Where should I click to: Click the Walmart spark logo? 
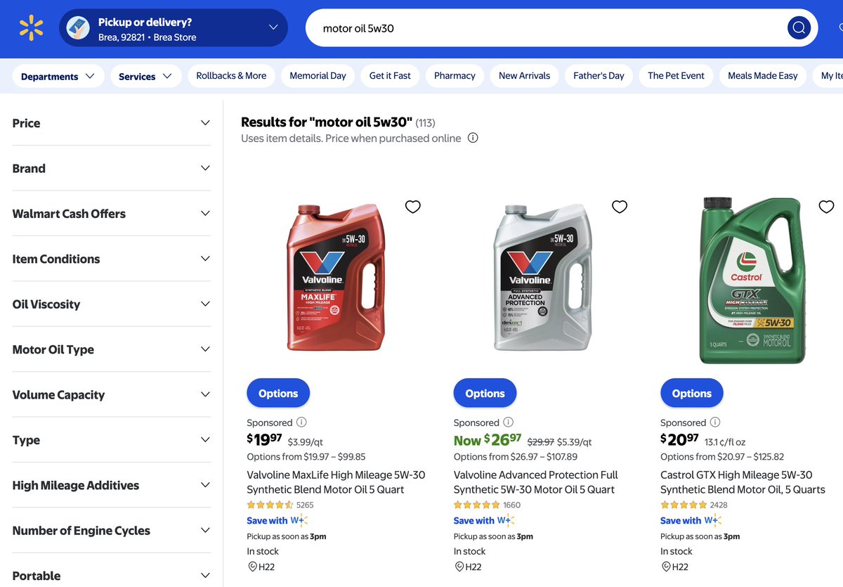click(x=31, y=28)
